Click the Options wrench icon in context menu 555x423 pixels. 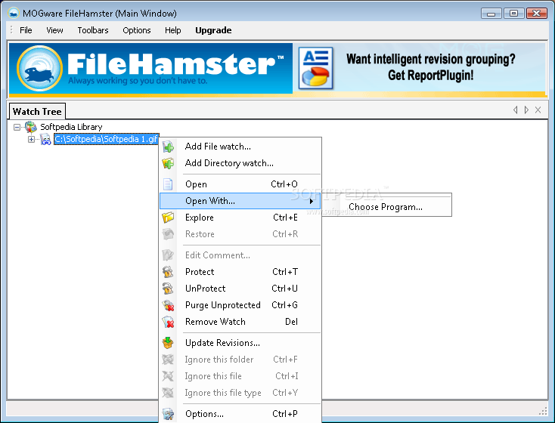(x=168, y=414)
